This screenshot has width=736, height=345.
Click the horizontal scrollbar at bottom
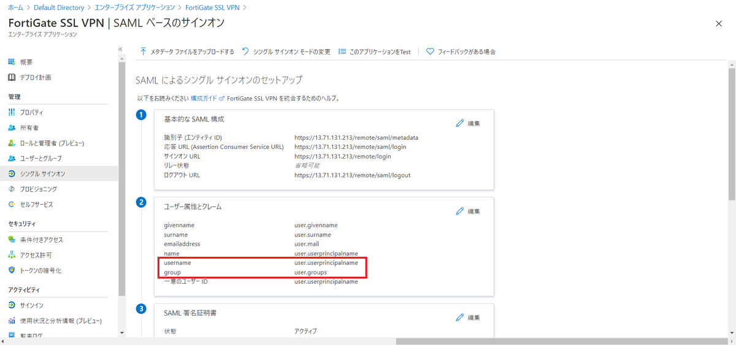(x=561, y=341)
